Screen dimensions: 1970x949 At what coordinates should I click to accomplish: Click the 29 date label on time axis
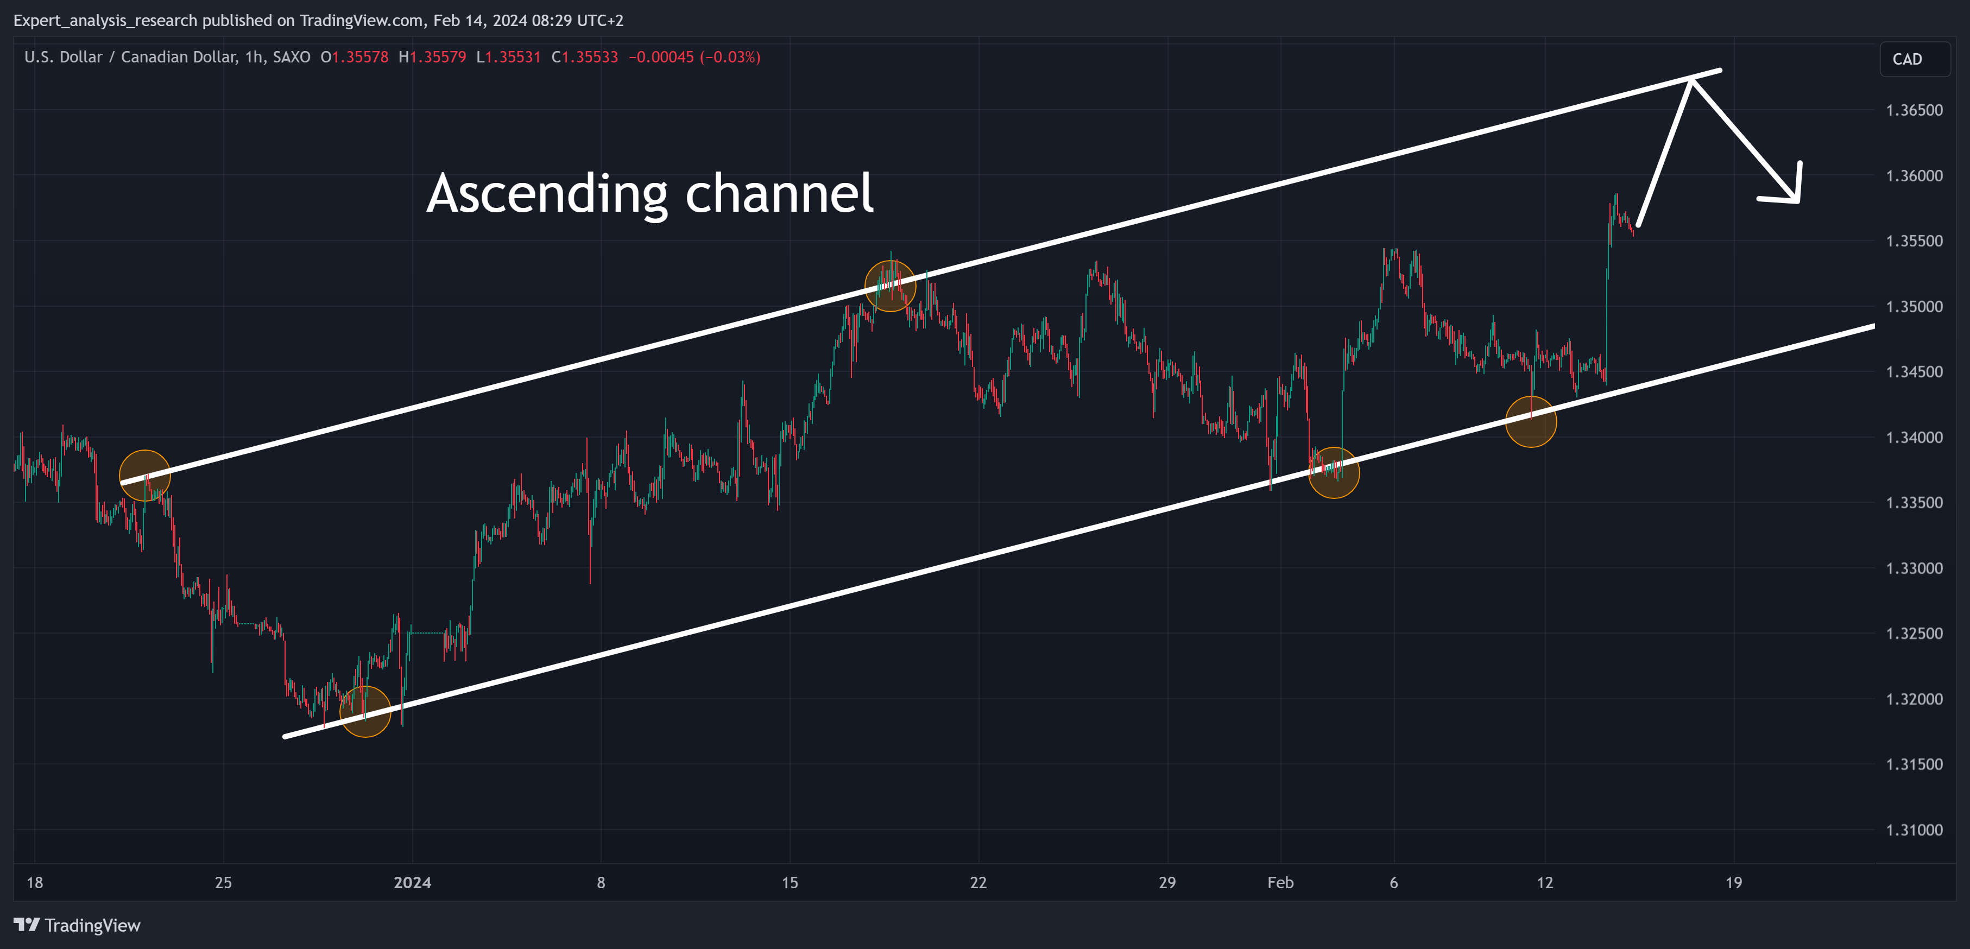point(1167,882)
